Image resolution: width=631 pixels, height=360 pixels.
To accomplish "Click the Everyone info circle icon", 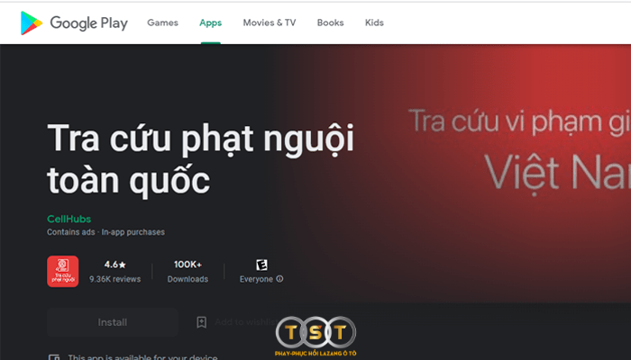I will [x=279, y=279].
